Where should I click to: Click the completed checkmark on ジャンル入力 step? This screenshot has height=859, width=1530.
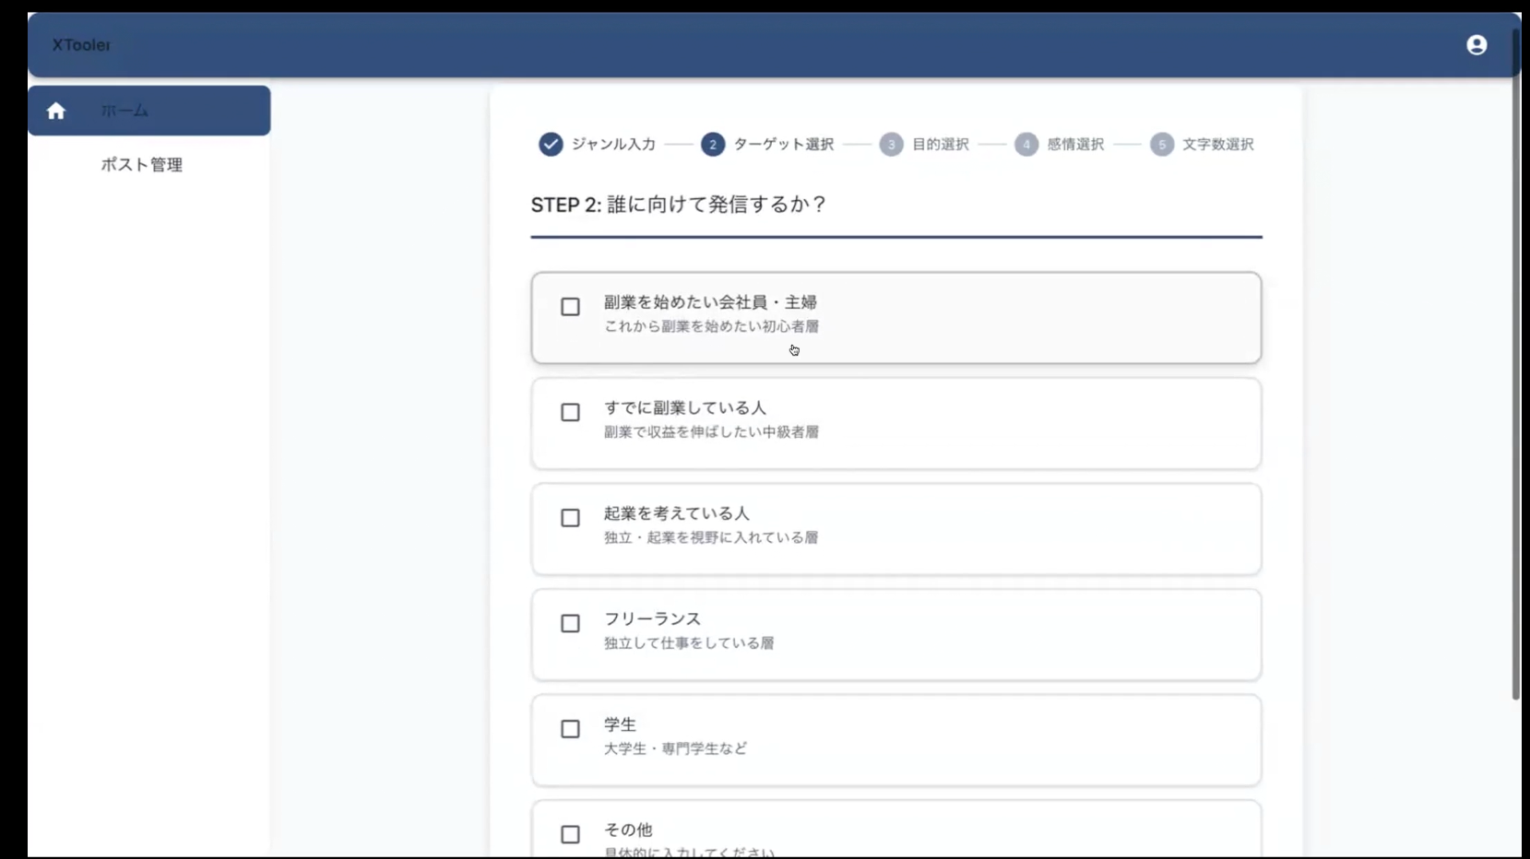pyautogui.click(x=550, y=145)
